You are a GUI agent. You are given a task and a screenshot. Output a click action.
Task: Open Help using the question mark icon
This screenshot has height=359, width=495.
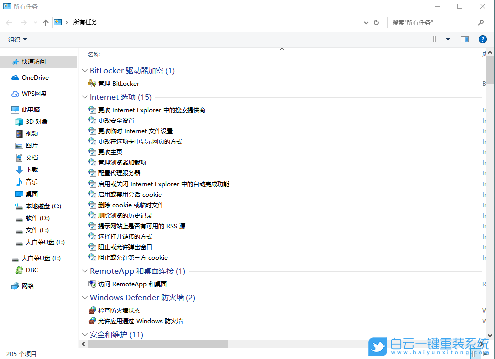[x=482, y=39]
